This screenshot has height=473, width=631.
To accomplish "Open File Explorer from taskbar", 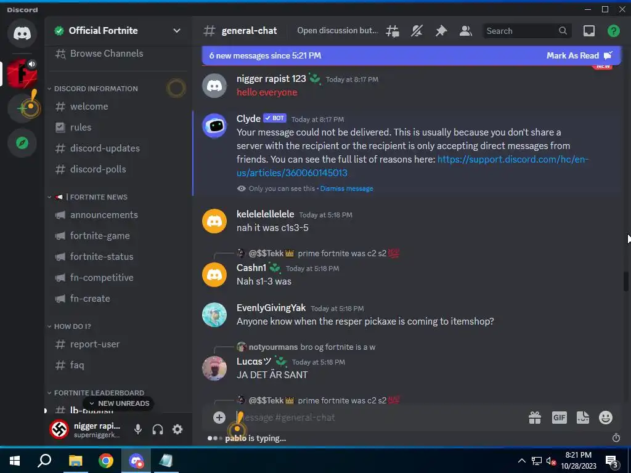I will (x=75, y=461).
